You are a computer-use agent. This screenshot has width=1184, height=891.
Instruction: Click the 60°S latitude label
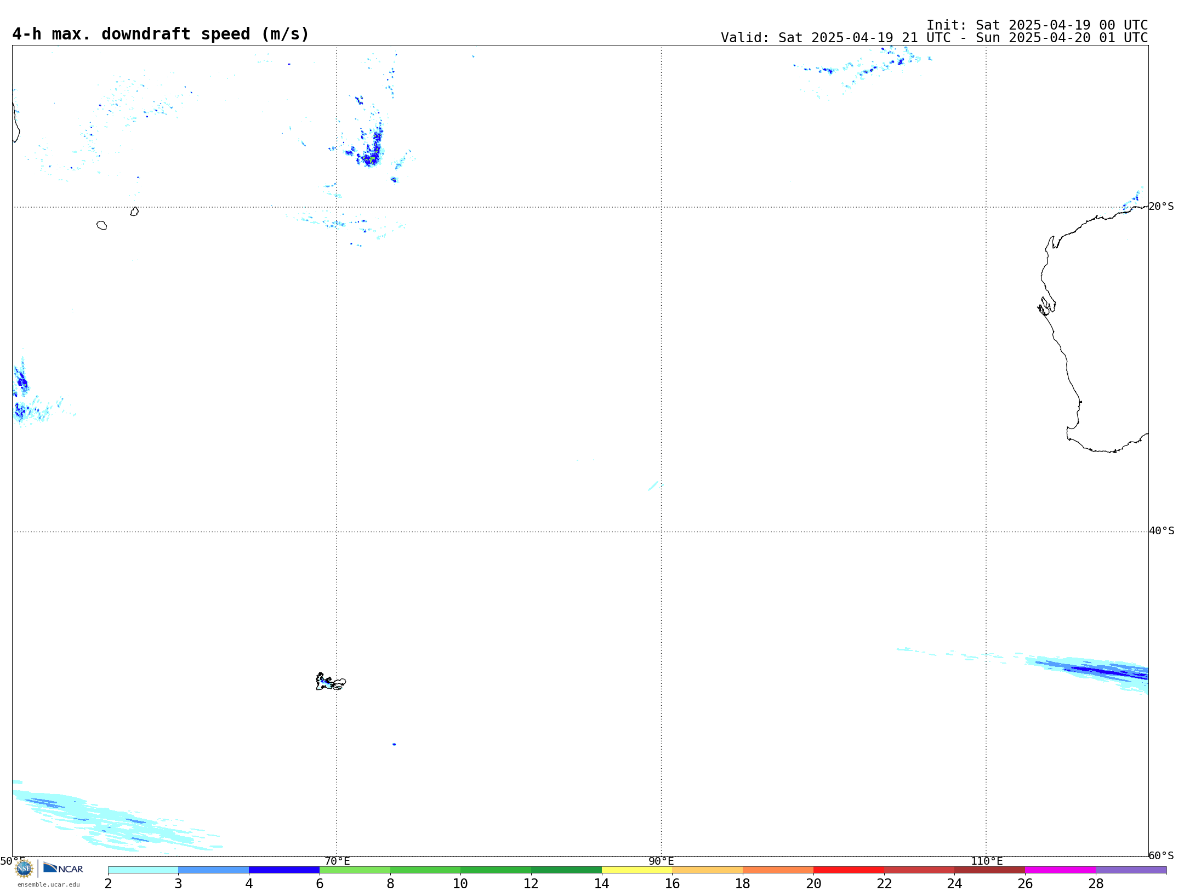(x=1161, y=855)
